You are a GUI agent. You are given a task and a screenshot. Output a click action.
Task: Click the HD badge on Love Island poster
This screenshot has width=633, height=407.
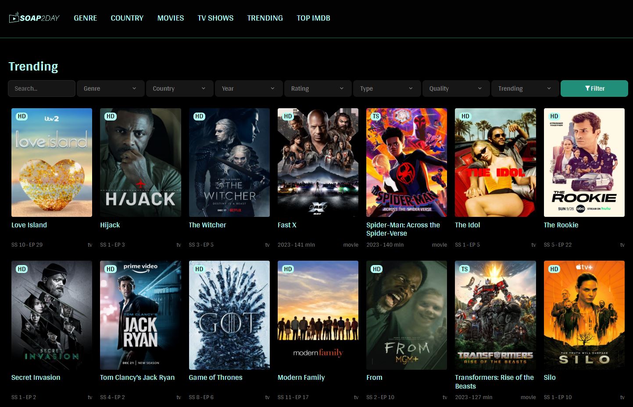click(21, 117)
